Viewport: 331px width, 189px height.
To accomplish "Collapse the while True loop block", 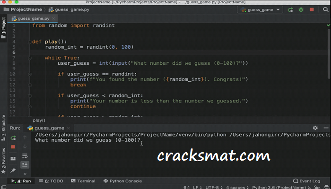I will coord(29,58).
